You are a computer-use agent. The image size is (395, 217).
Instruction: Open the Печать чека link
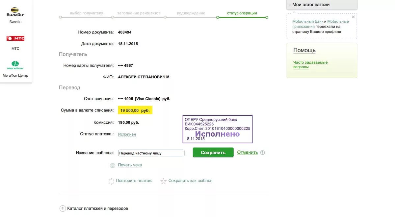point(130,165)
